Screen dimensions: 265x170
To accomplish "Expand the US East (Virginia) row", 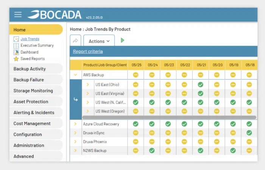I will pos(88,93).
